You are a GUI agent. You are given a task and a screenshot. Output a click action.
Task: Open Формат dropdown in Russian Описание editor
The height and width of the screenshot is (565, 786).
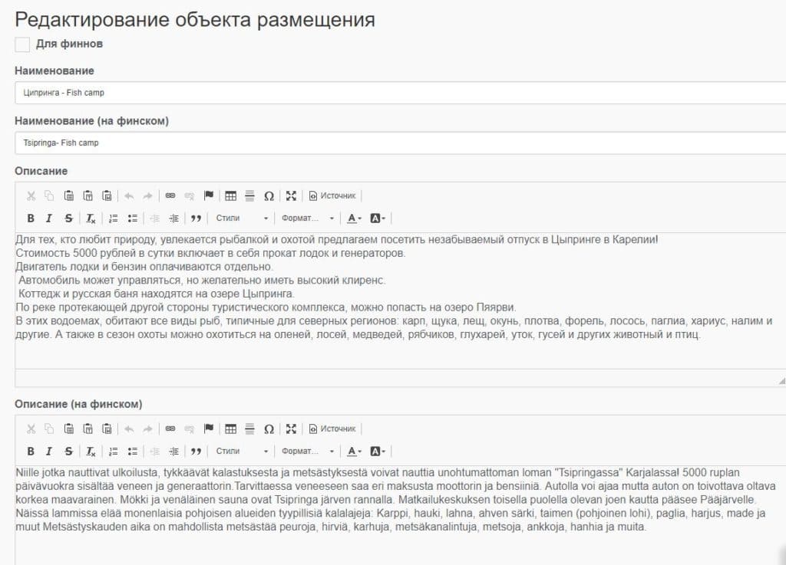pyautogui.click(x=307, y=218)
